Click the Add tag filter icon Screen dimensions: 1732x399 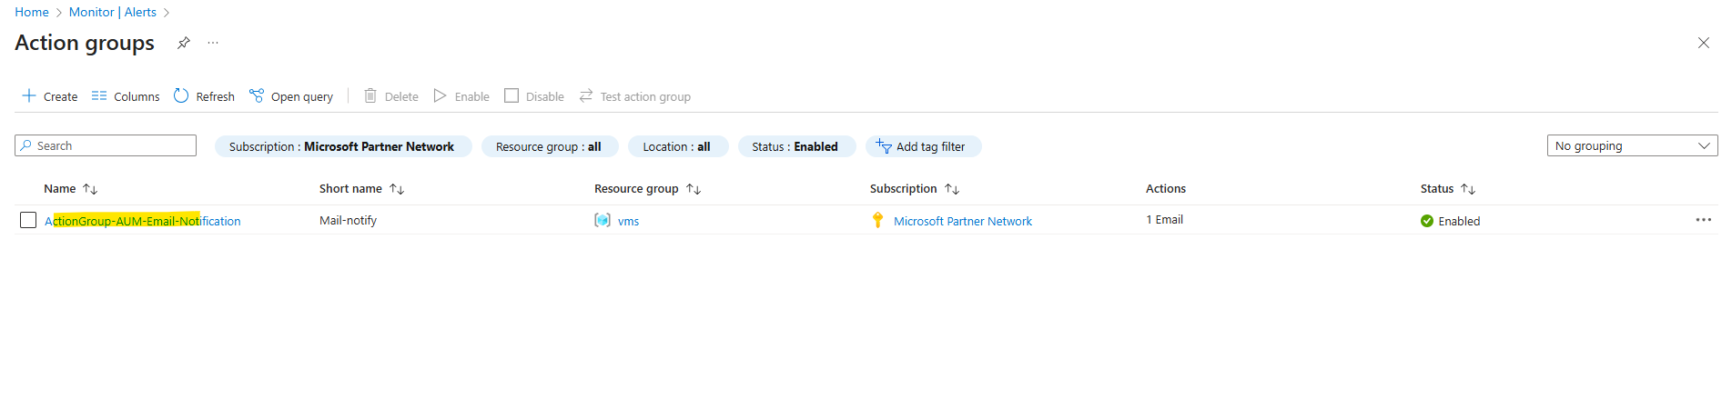tap(883, 145)
